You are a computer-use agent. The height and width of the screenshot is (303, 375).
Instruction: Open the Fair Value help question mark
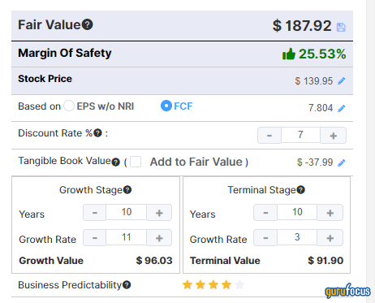click(x=88, y=24)
